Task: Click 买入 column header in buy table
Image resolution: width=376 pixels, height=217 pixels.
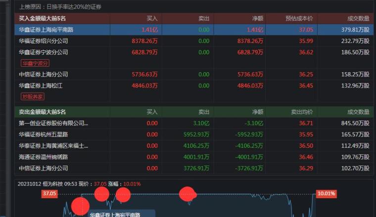Action: pyautogui.click(x=152, y=18)
